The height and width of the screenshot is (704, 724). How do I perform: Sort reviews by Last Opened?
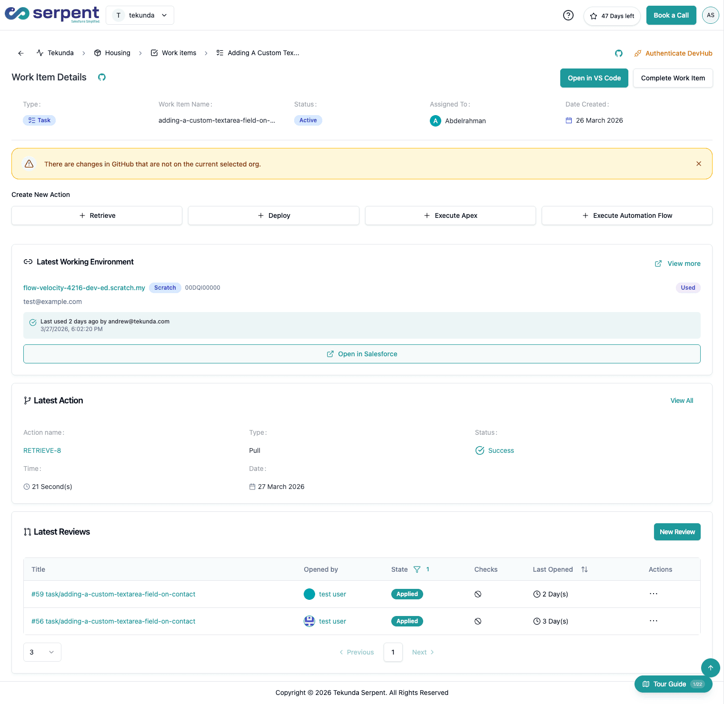(584, 569)
